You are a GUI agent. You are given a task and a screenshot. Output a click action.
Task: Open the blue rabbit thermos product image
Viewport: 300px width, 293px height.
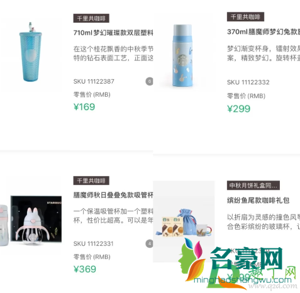point(182,55)
